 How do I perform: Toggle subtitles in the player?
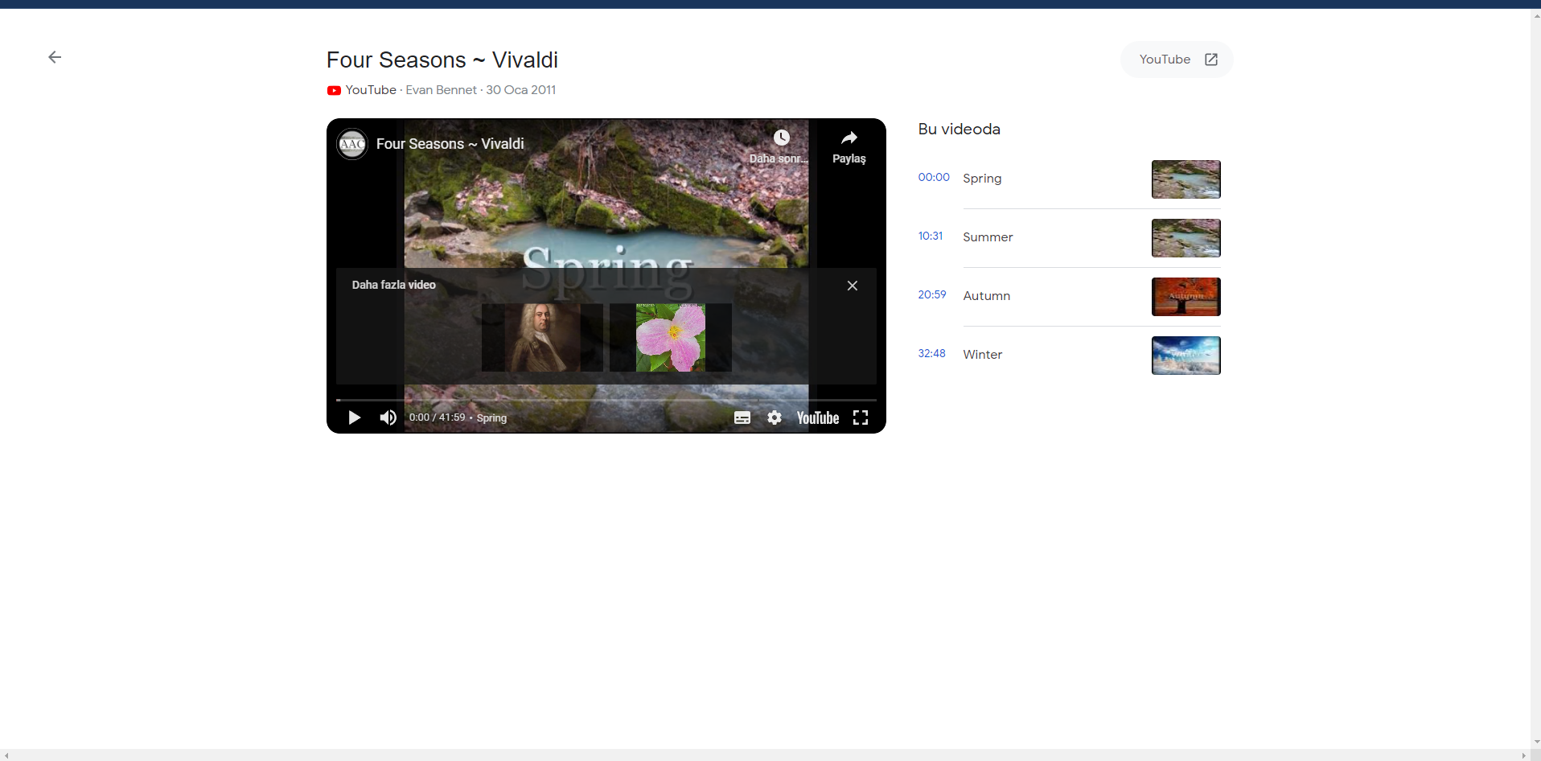[742, 418]
